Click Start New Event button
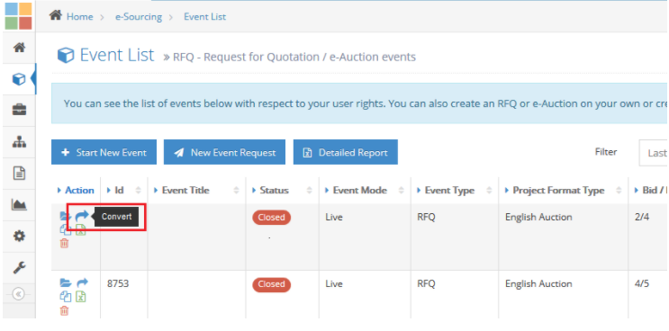The image size is (669, 331). pyautogui.click(x=104, y=152)
